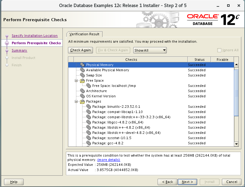Click the checks list vertical scrollbar thumb
Image resolution: width=245 pixels, height=187 pixels.
click(x=236, y=93)
